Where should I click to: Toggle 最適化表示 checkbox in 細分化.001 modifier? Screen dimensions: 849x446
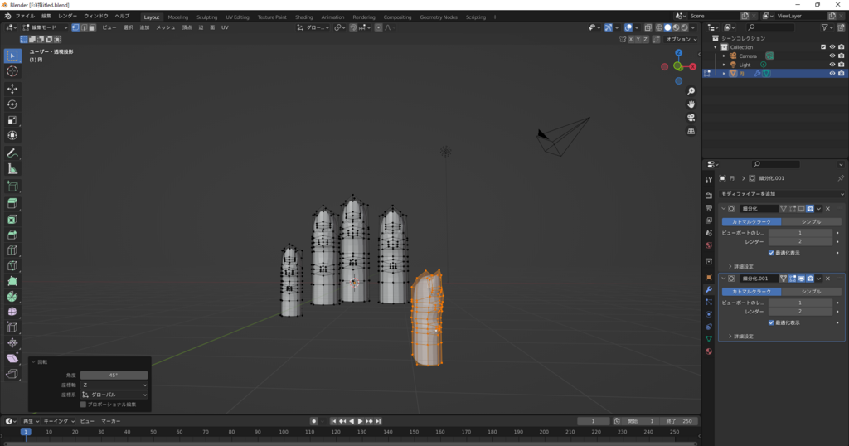[x=771, y=322]
